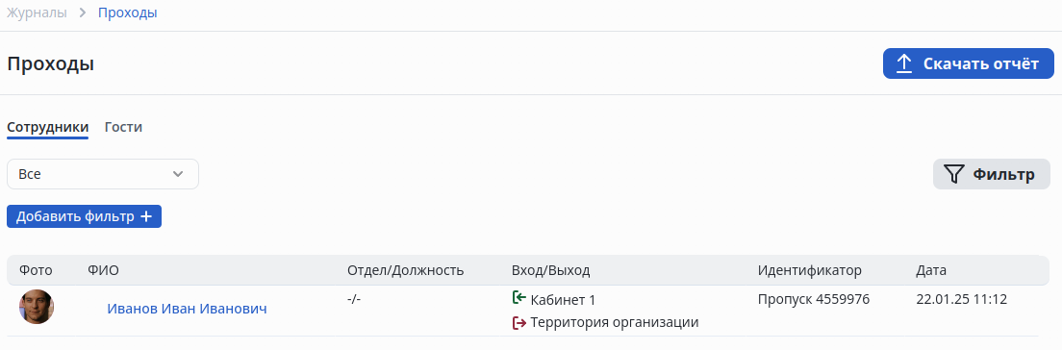This screenshot has height=350, width=1062.
Task: Open the photo of Иванов Иван Иванович
Action: coord(37,307)
